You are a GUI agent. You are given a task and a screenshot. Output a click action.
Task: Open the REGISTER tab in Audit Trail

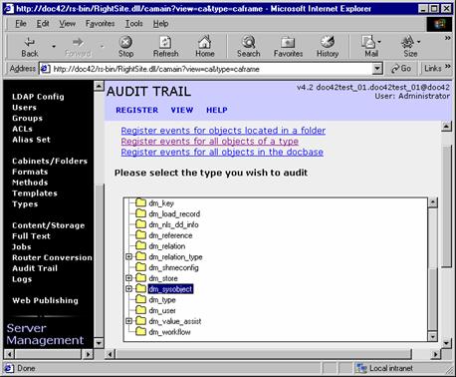pos(136,110)
